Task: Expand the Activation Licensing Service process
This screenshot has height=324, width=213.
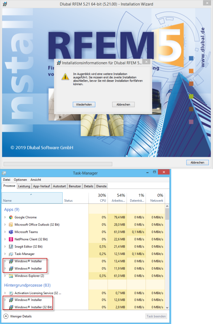Action: [x=5, y=293]
